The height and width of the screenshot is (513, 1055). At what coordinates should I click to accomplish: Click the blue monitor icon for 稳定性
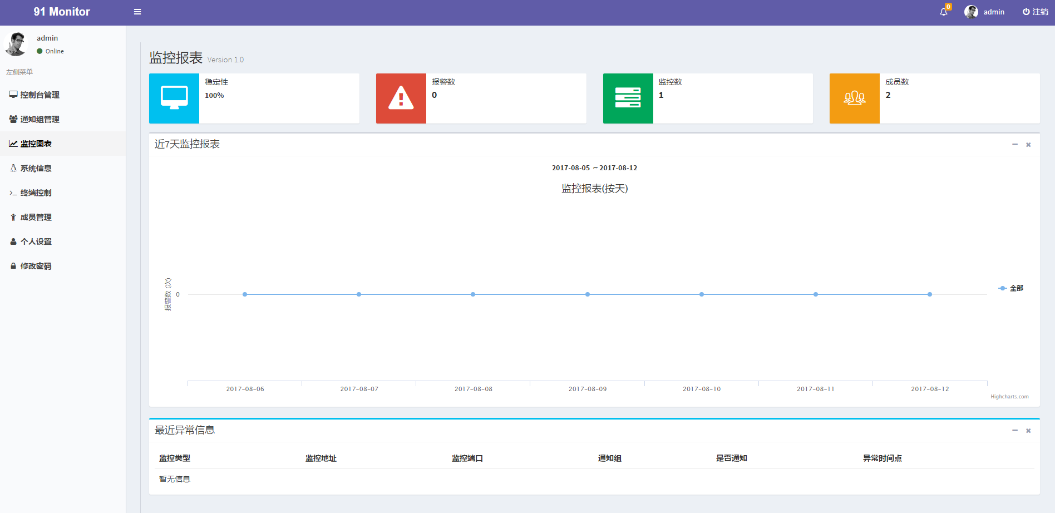(174, 98)
